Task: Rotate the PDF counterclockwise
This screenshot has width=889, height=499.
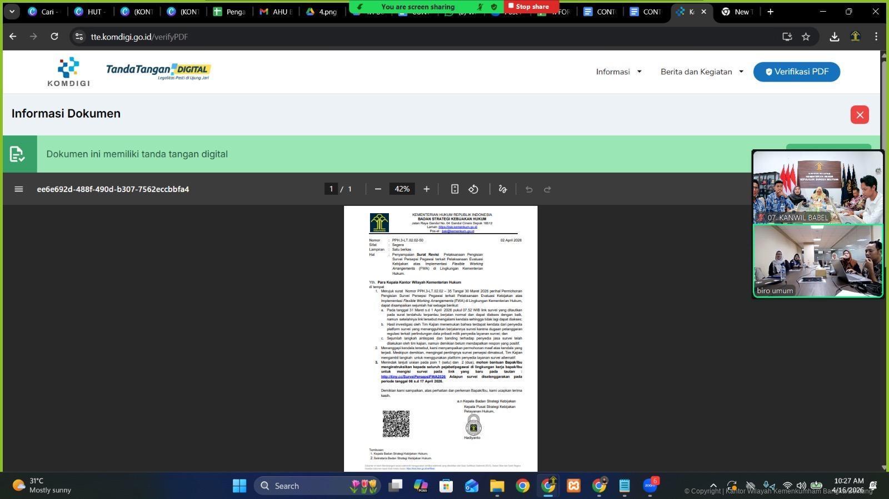Action: coord(473,189)
